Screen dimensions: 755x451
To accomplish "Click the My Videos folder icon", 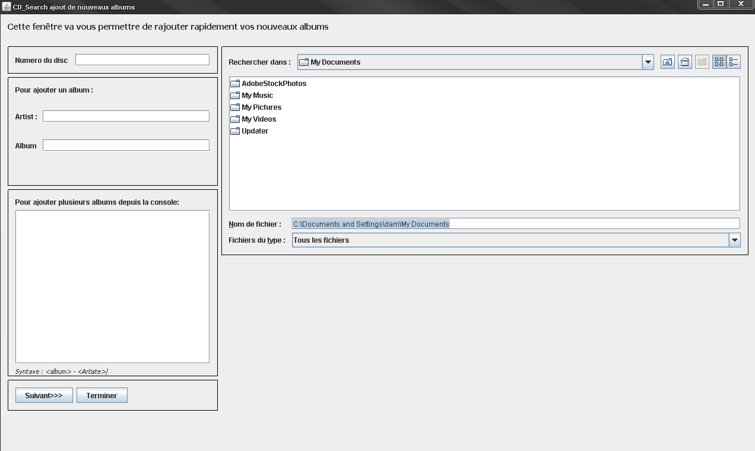I will coord(235,119).
